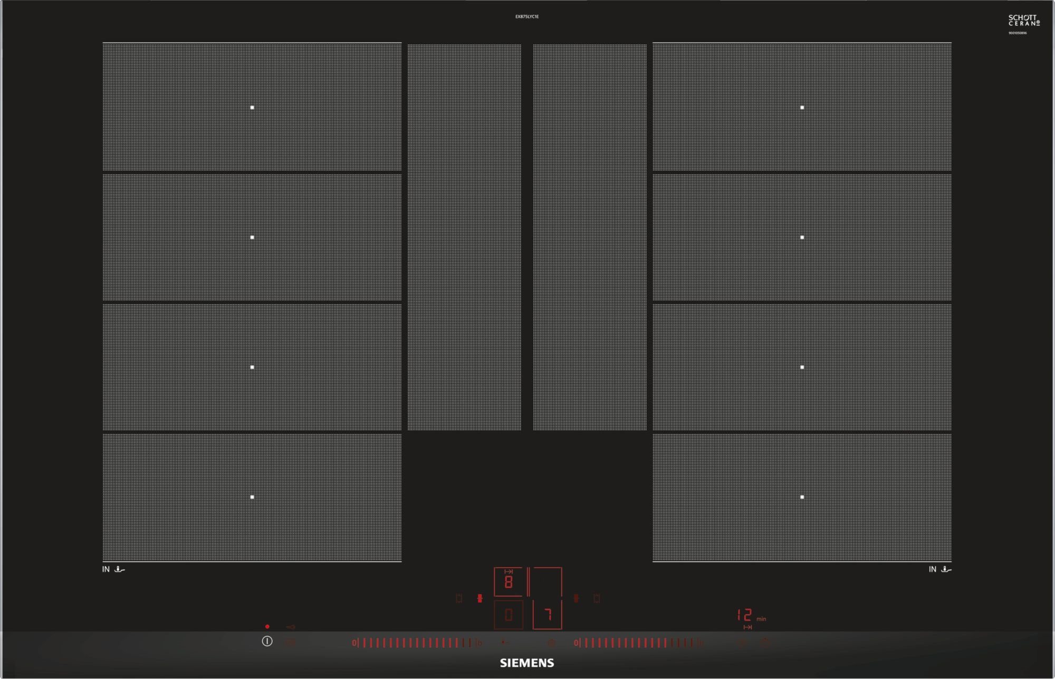
Task: Tap the dim key-shaped childproof lock symbol
Action: 290,627
